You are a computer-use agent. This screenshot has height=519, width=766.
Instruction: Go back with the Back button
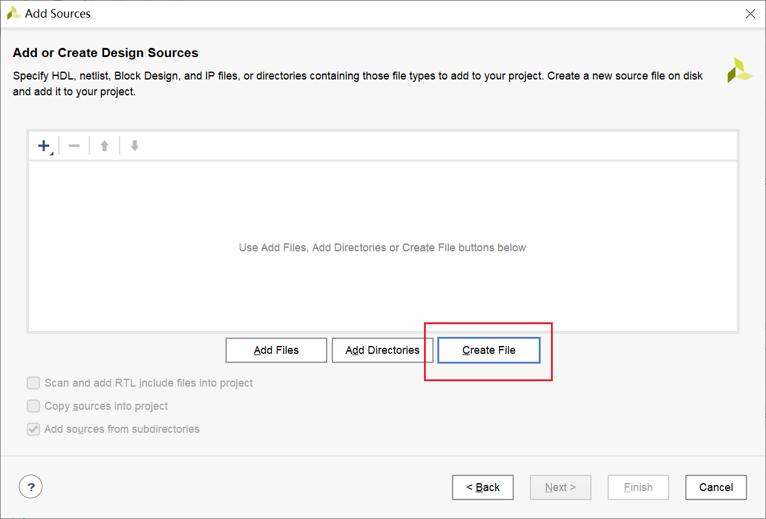coord(483,487)
